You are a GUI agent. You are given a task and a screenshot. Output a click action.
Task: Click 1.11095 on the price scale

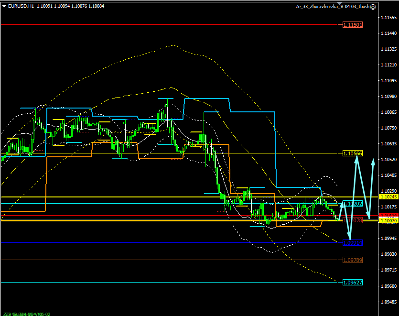tap(388, 81)
